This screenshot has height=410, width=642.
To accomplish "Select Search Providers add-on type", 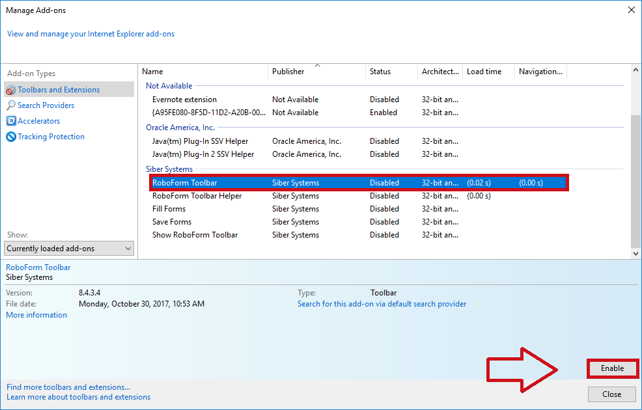I will (x=46, y=105).
